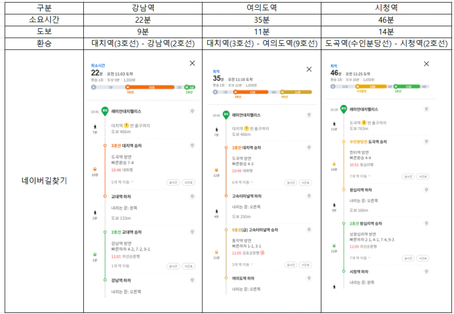Expand 5개 역 이동 station list
This screenshot has height=314, width=454.
(x=122, y=182)
